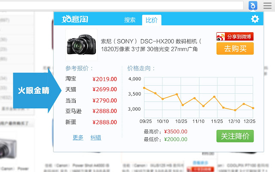Viewport: 275px width, 172px height.
Task: Click the 亚马逊 price ¥2888.00
Action: tap(104, 111)
